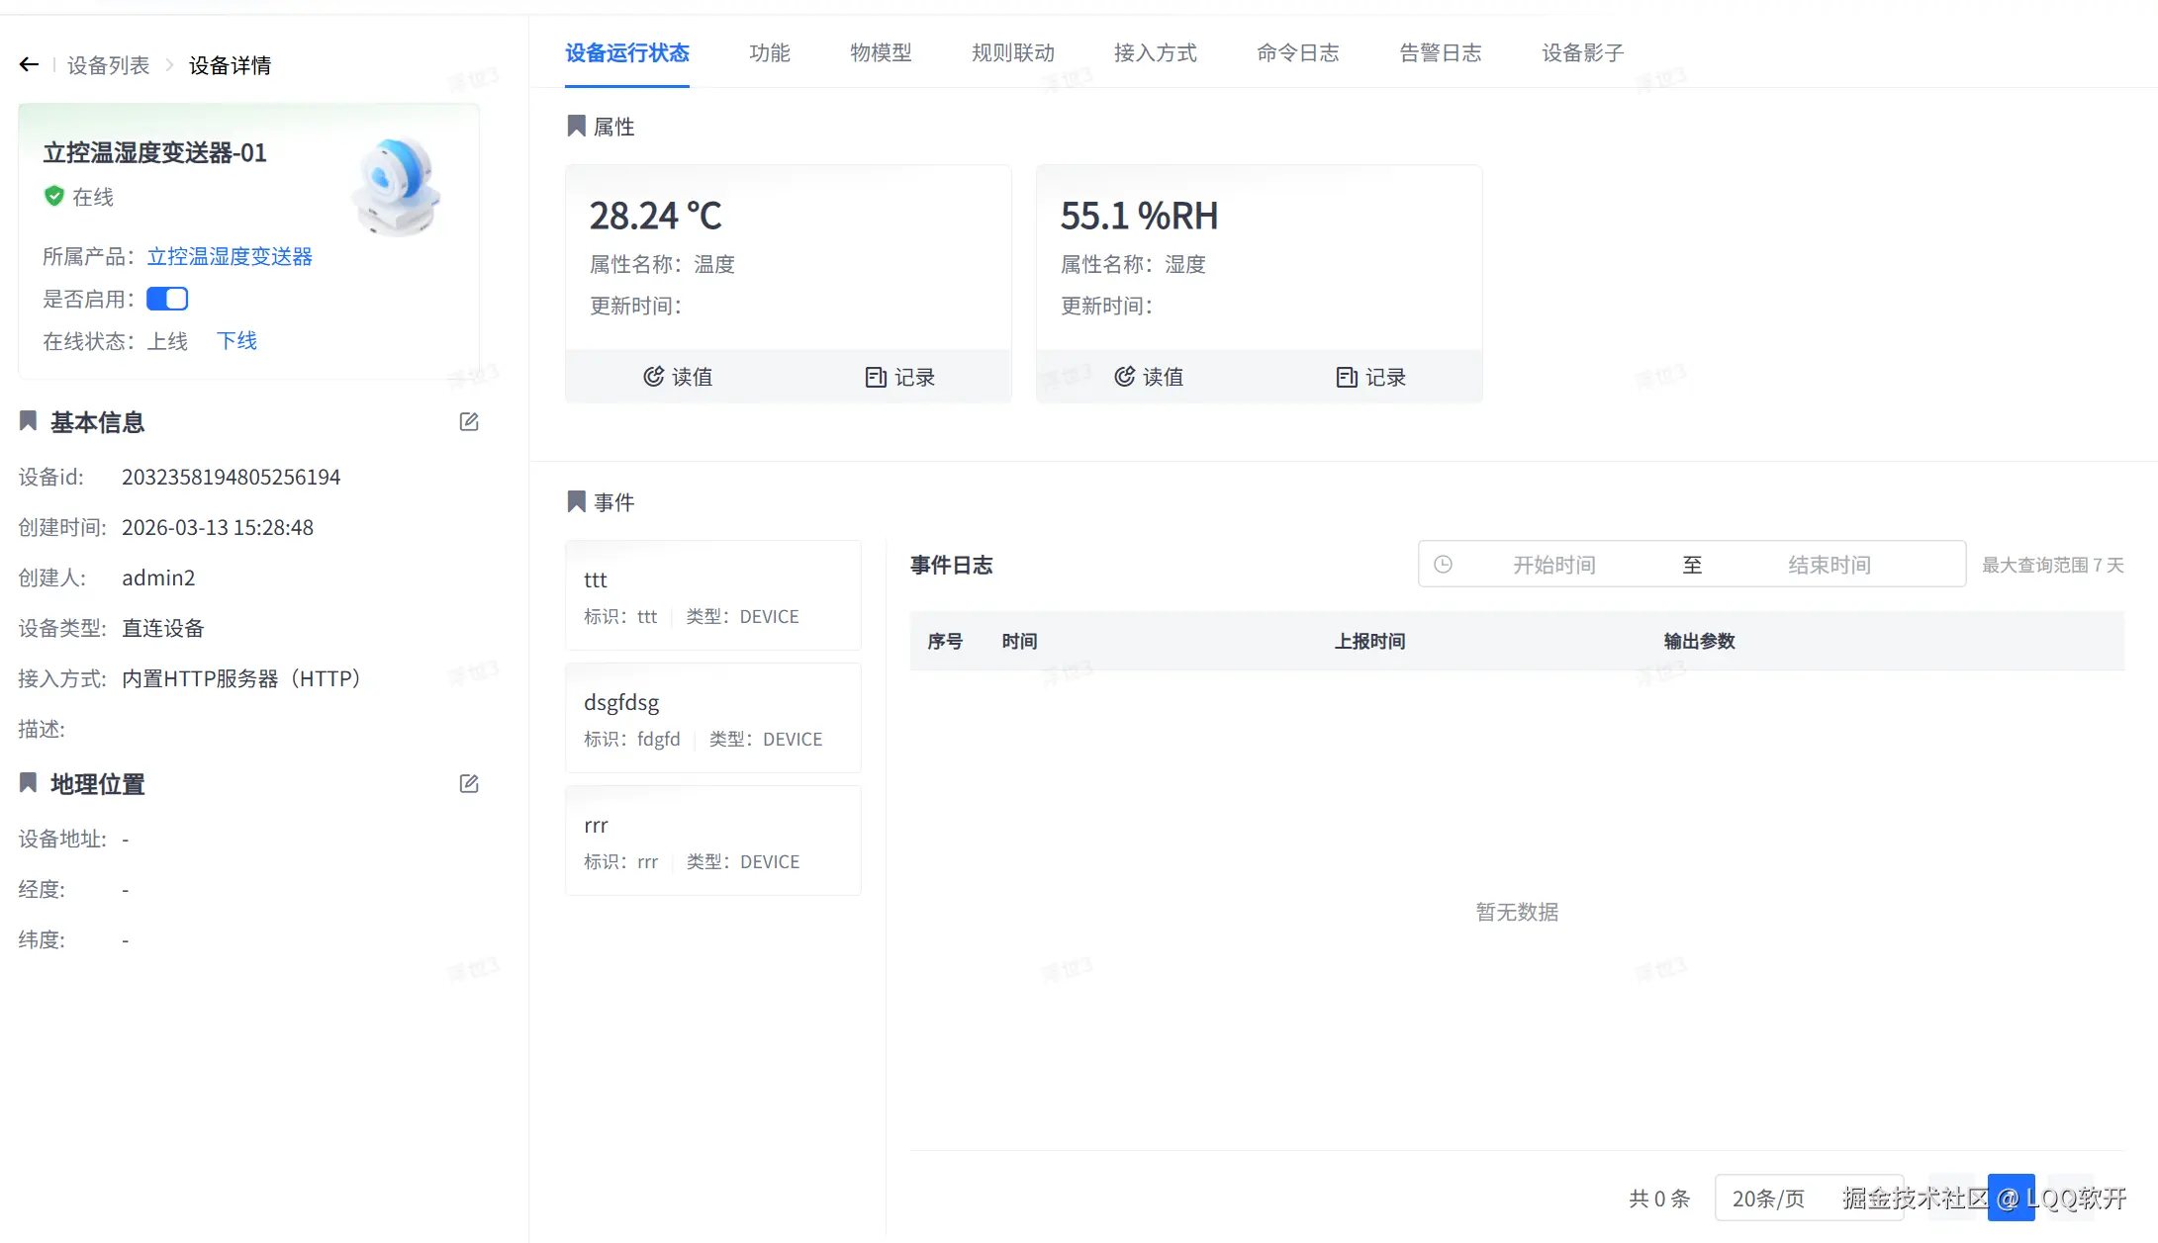This screenshot has height=1243, width=2158.
Task: Switch to the 物模型 tab
Action: tap(881, 53)
